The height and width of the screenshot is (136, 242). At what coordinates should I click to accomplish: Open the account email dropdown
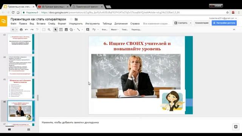pyautogui.click(x=223, y=18)
